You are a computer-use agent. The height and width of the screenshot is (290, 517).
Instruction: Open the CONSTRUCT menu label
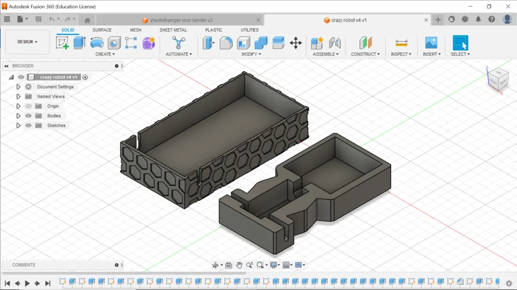point(365,54)
